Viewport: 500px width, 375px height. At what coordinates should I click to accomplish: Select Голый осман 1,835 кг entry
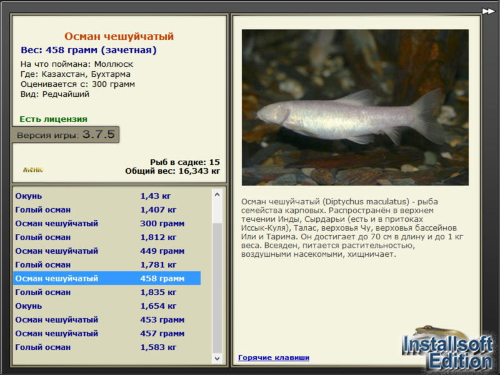107,292
